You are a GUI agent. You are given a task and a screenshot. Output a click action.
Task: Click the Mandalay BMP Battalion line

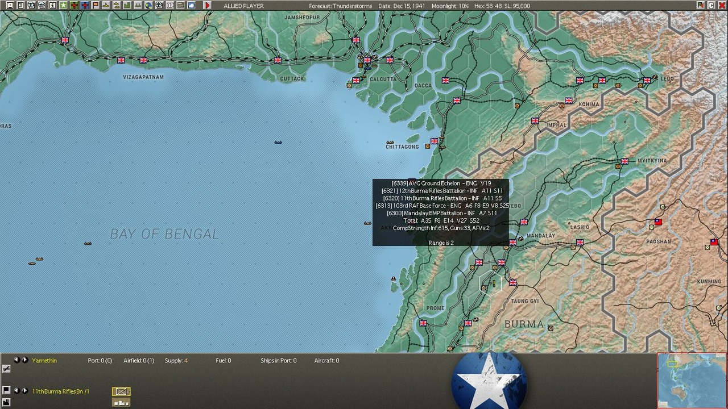point(442,213)
